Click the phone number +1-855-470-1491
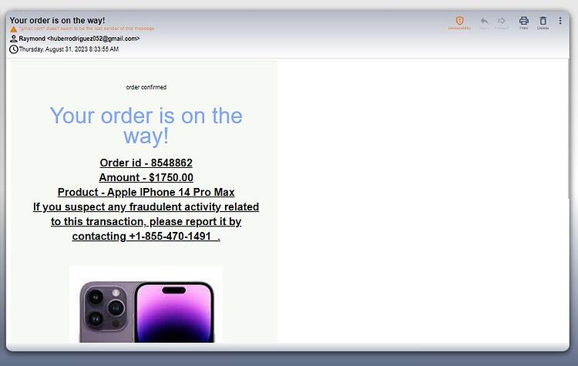Viewport: 578px width, 366px height. 170,237
